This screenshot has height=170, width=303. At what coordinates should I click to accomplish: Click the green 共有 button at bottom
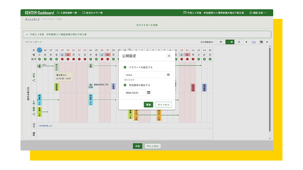click(137, 146)
